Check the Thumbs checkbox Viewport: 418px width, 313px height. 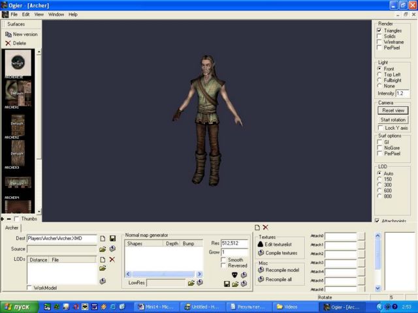[16, 219]
